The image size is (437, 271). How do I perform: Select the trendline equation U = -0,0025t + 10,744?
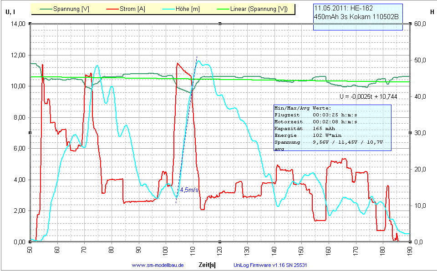[x=368, y=97]
